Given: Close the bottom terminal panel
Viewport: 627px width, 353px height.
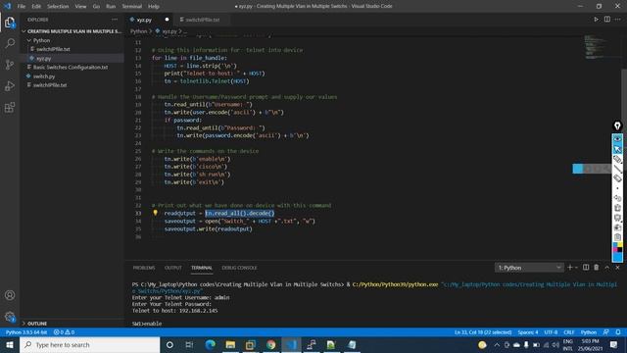Looking at the screenshot, I should point(617,268).
